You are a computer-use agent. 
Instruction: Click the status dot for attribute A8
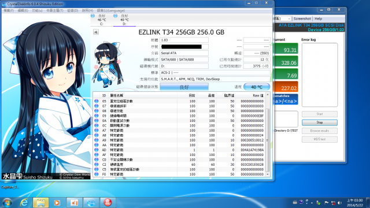[97, 135]
